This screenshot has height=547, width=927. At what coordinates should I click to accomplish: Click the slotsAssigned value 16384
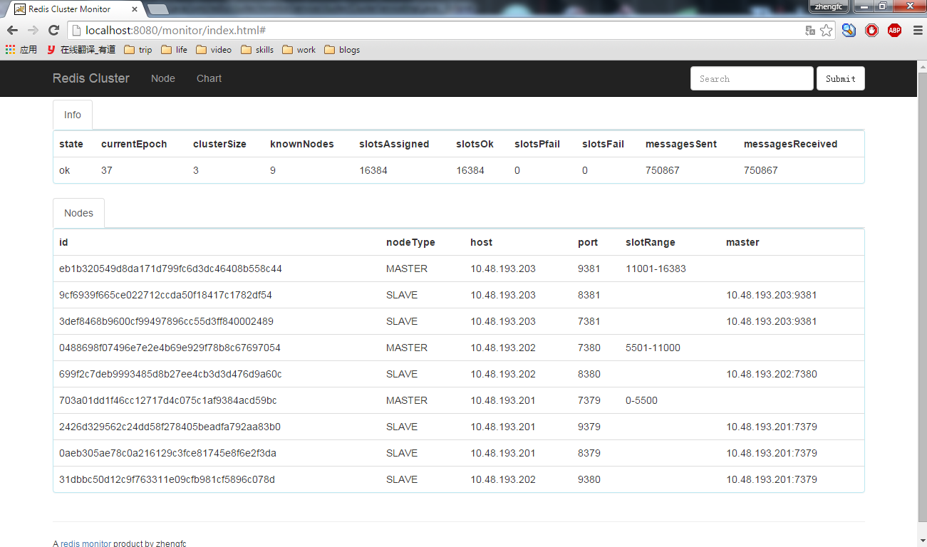pyautogui.click(x=373, y=170)
